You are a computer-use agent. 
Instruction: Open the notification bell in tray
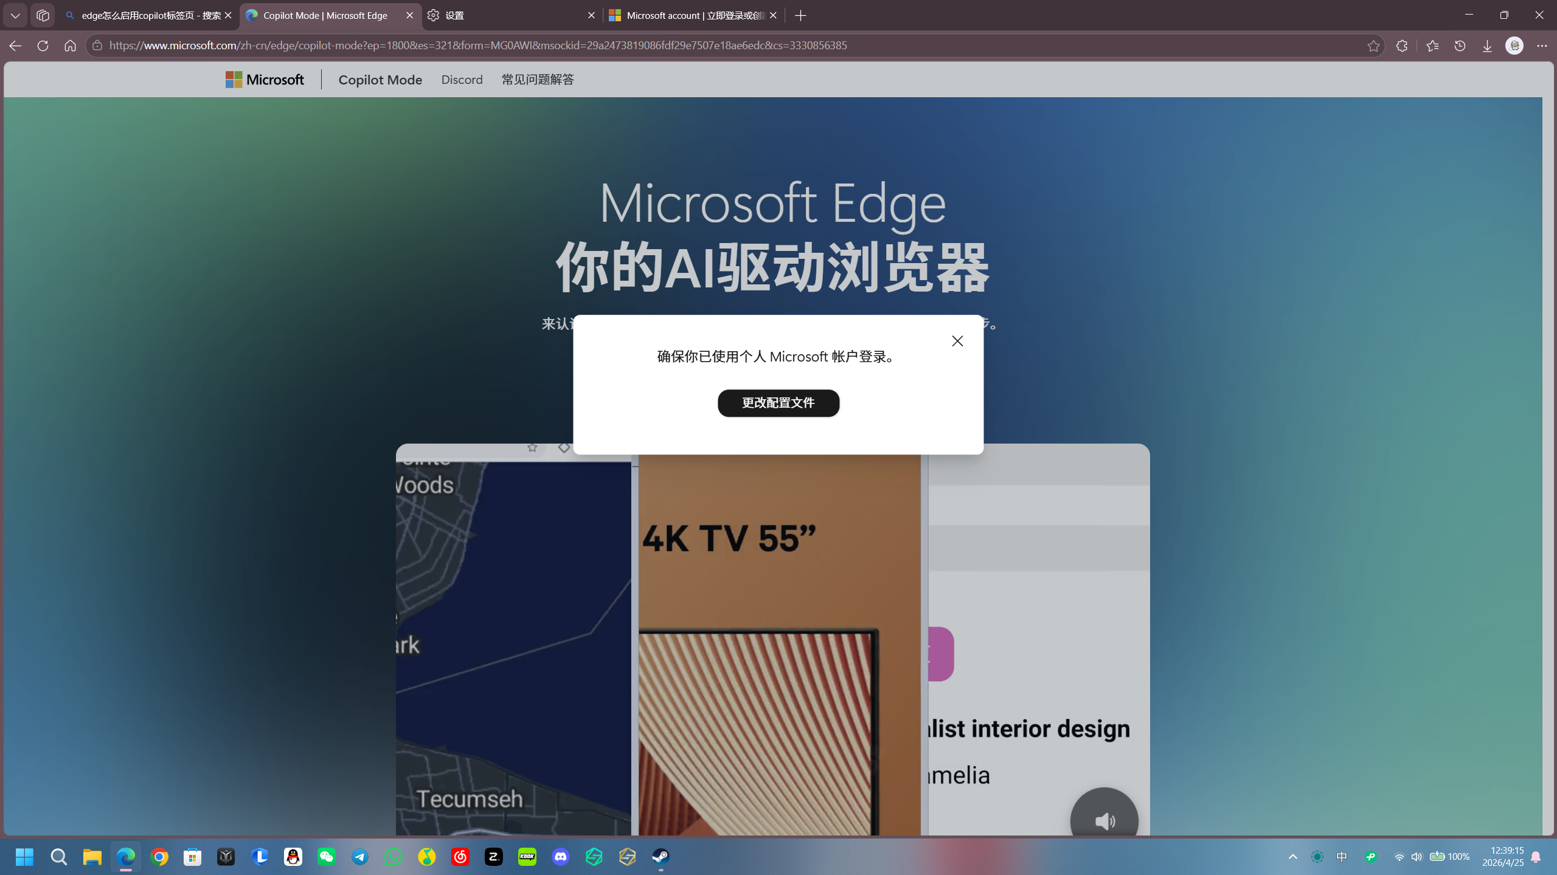(1536, 857)
